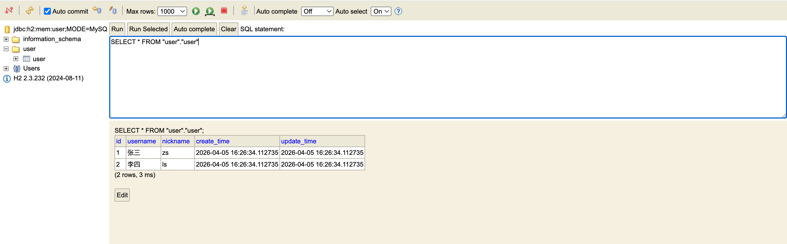Click the blue Help question icon
This screenshot has width=787, height=244.
(x=398, y=11)
